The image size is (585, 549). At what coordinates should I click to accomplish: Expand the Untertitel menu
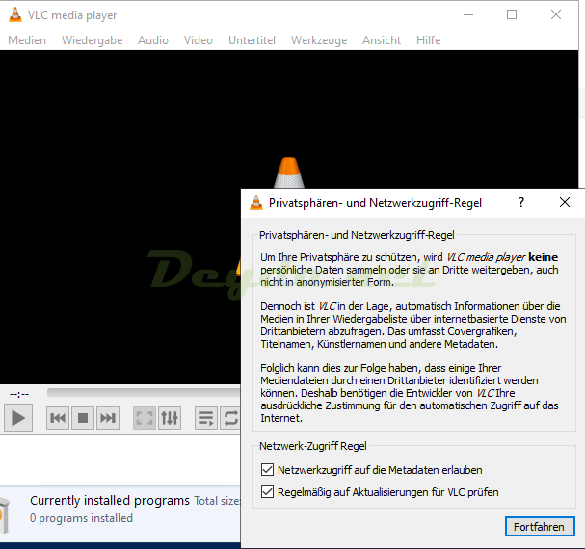point(252,40)
